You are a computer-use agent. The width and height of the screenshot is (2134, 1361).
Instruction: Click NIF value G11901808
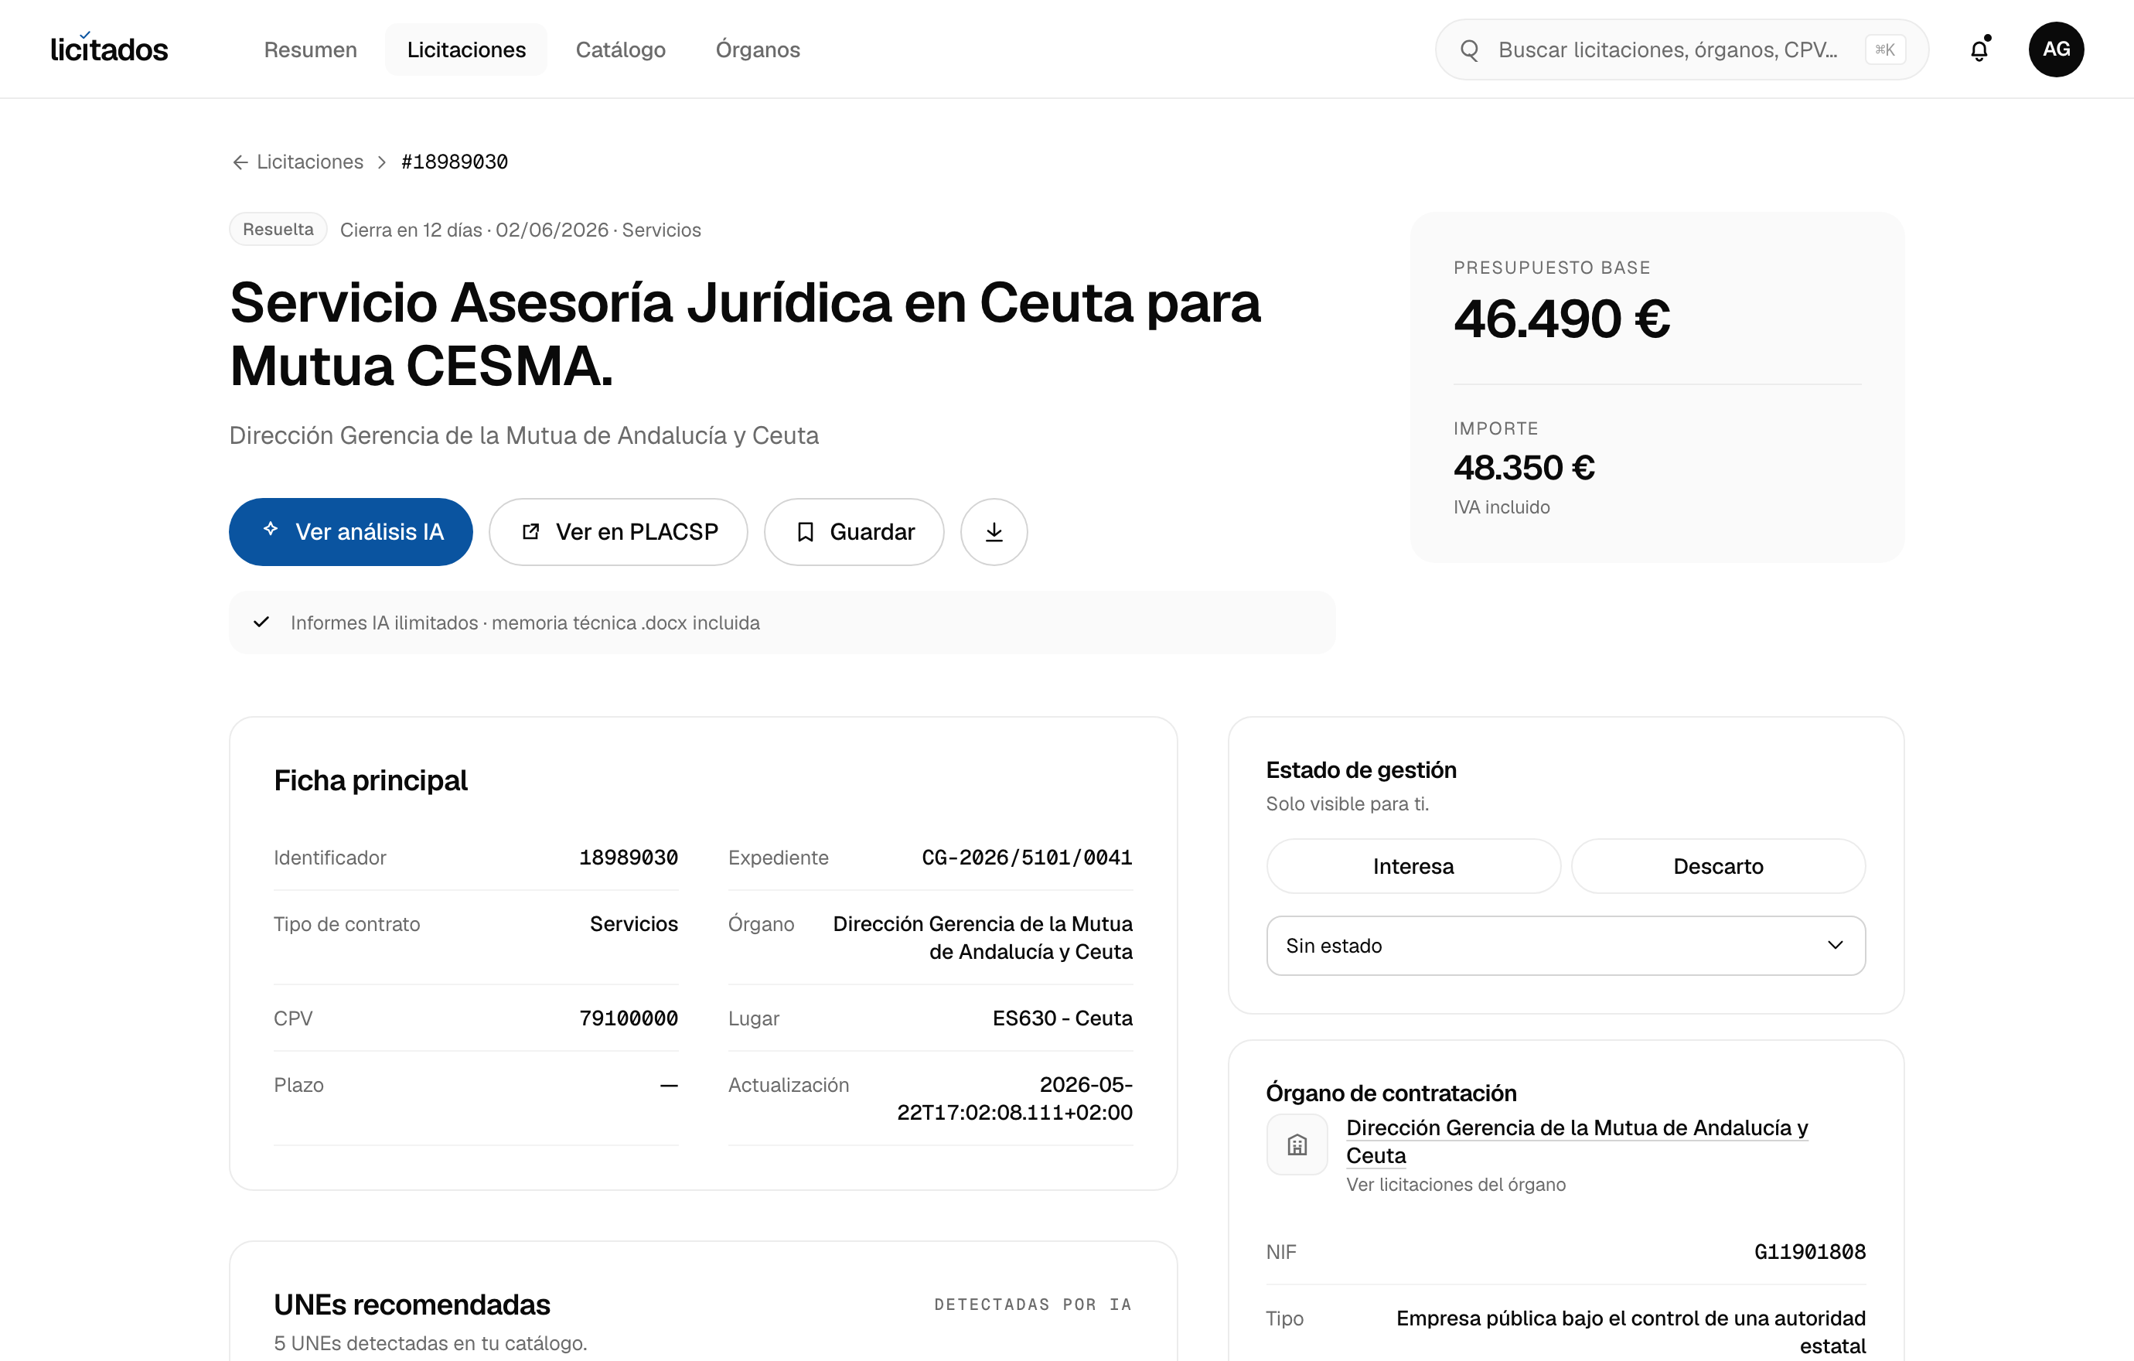[1809, 1251]
